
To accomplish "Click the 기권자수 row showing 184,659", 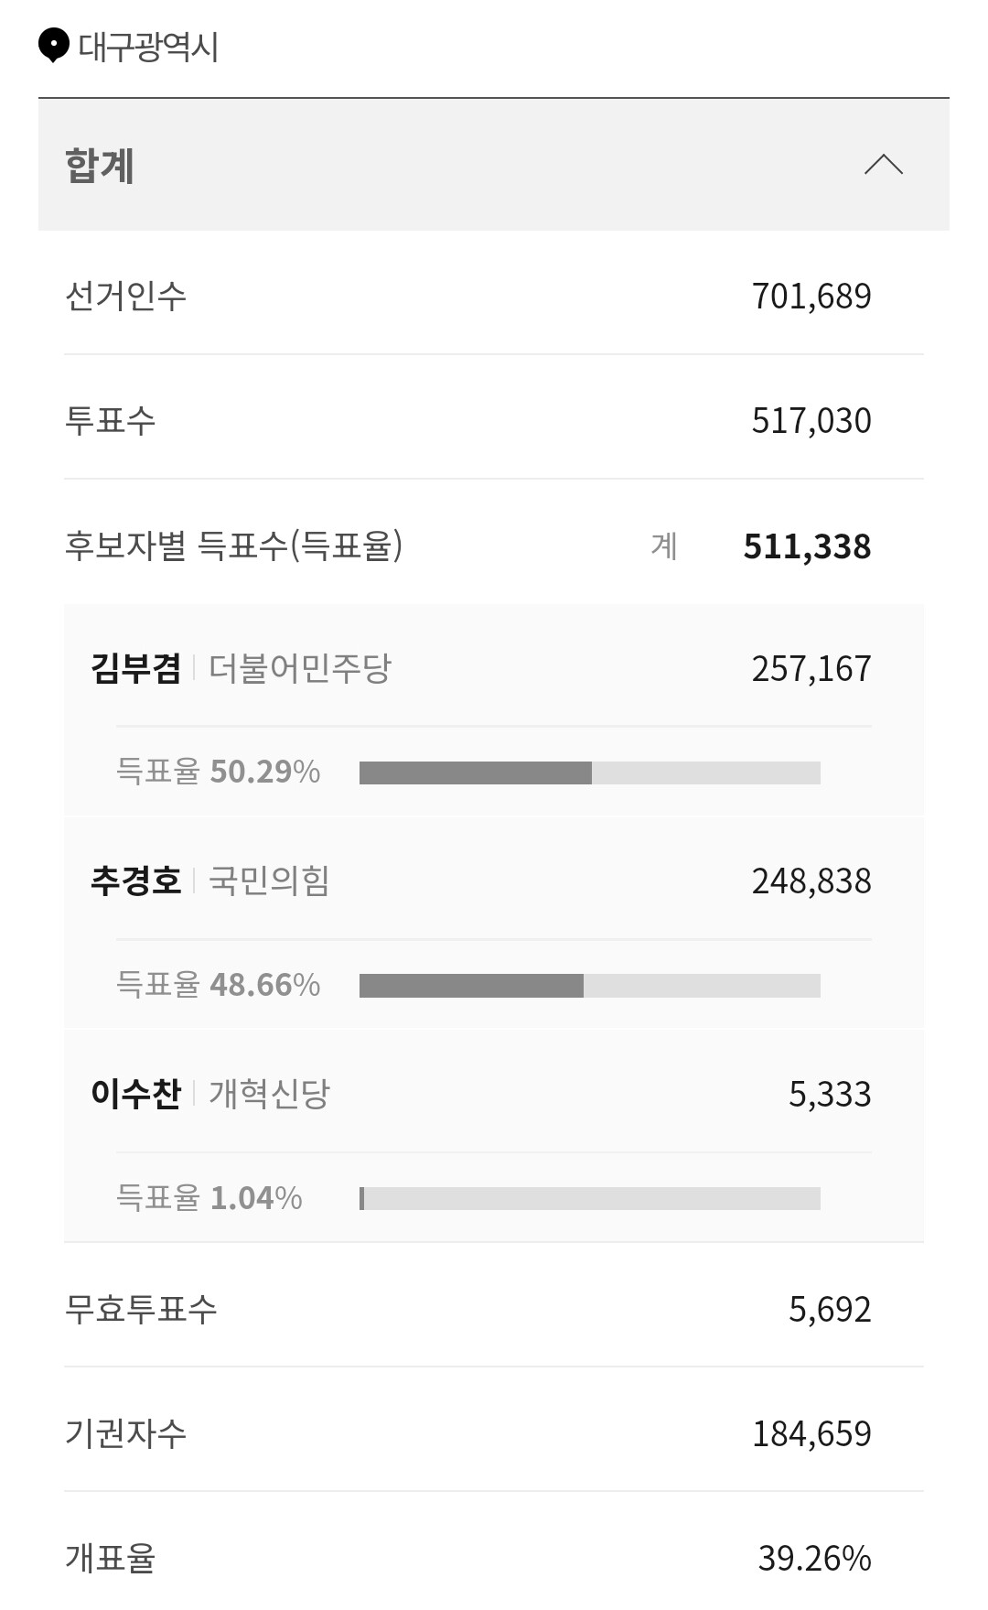I will tap(494, 1433).
